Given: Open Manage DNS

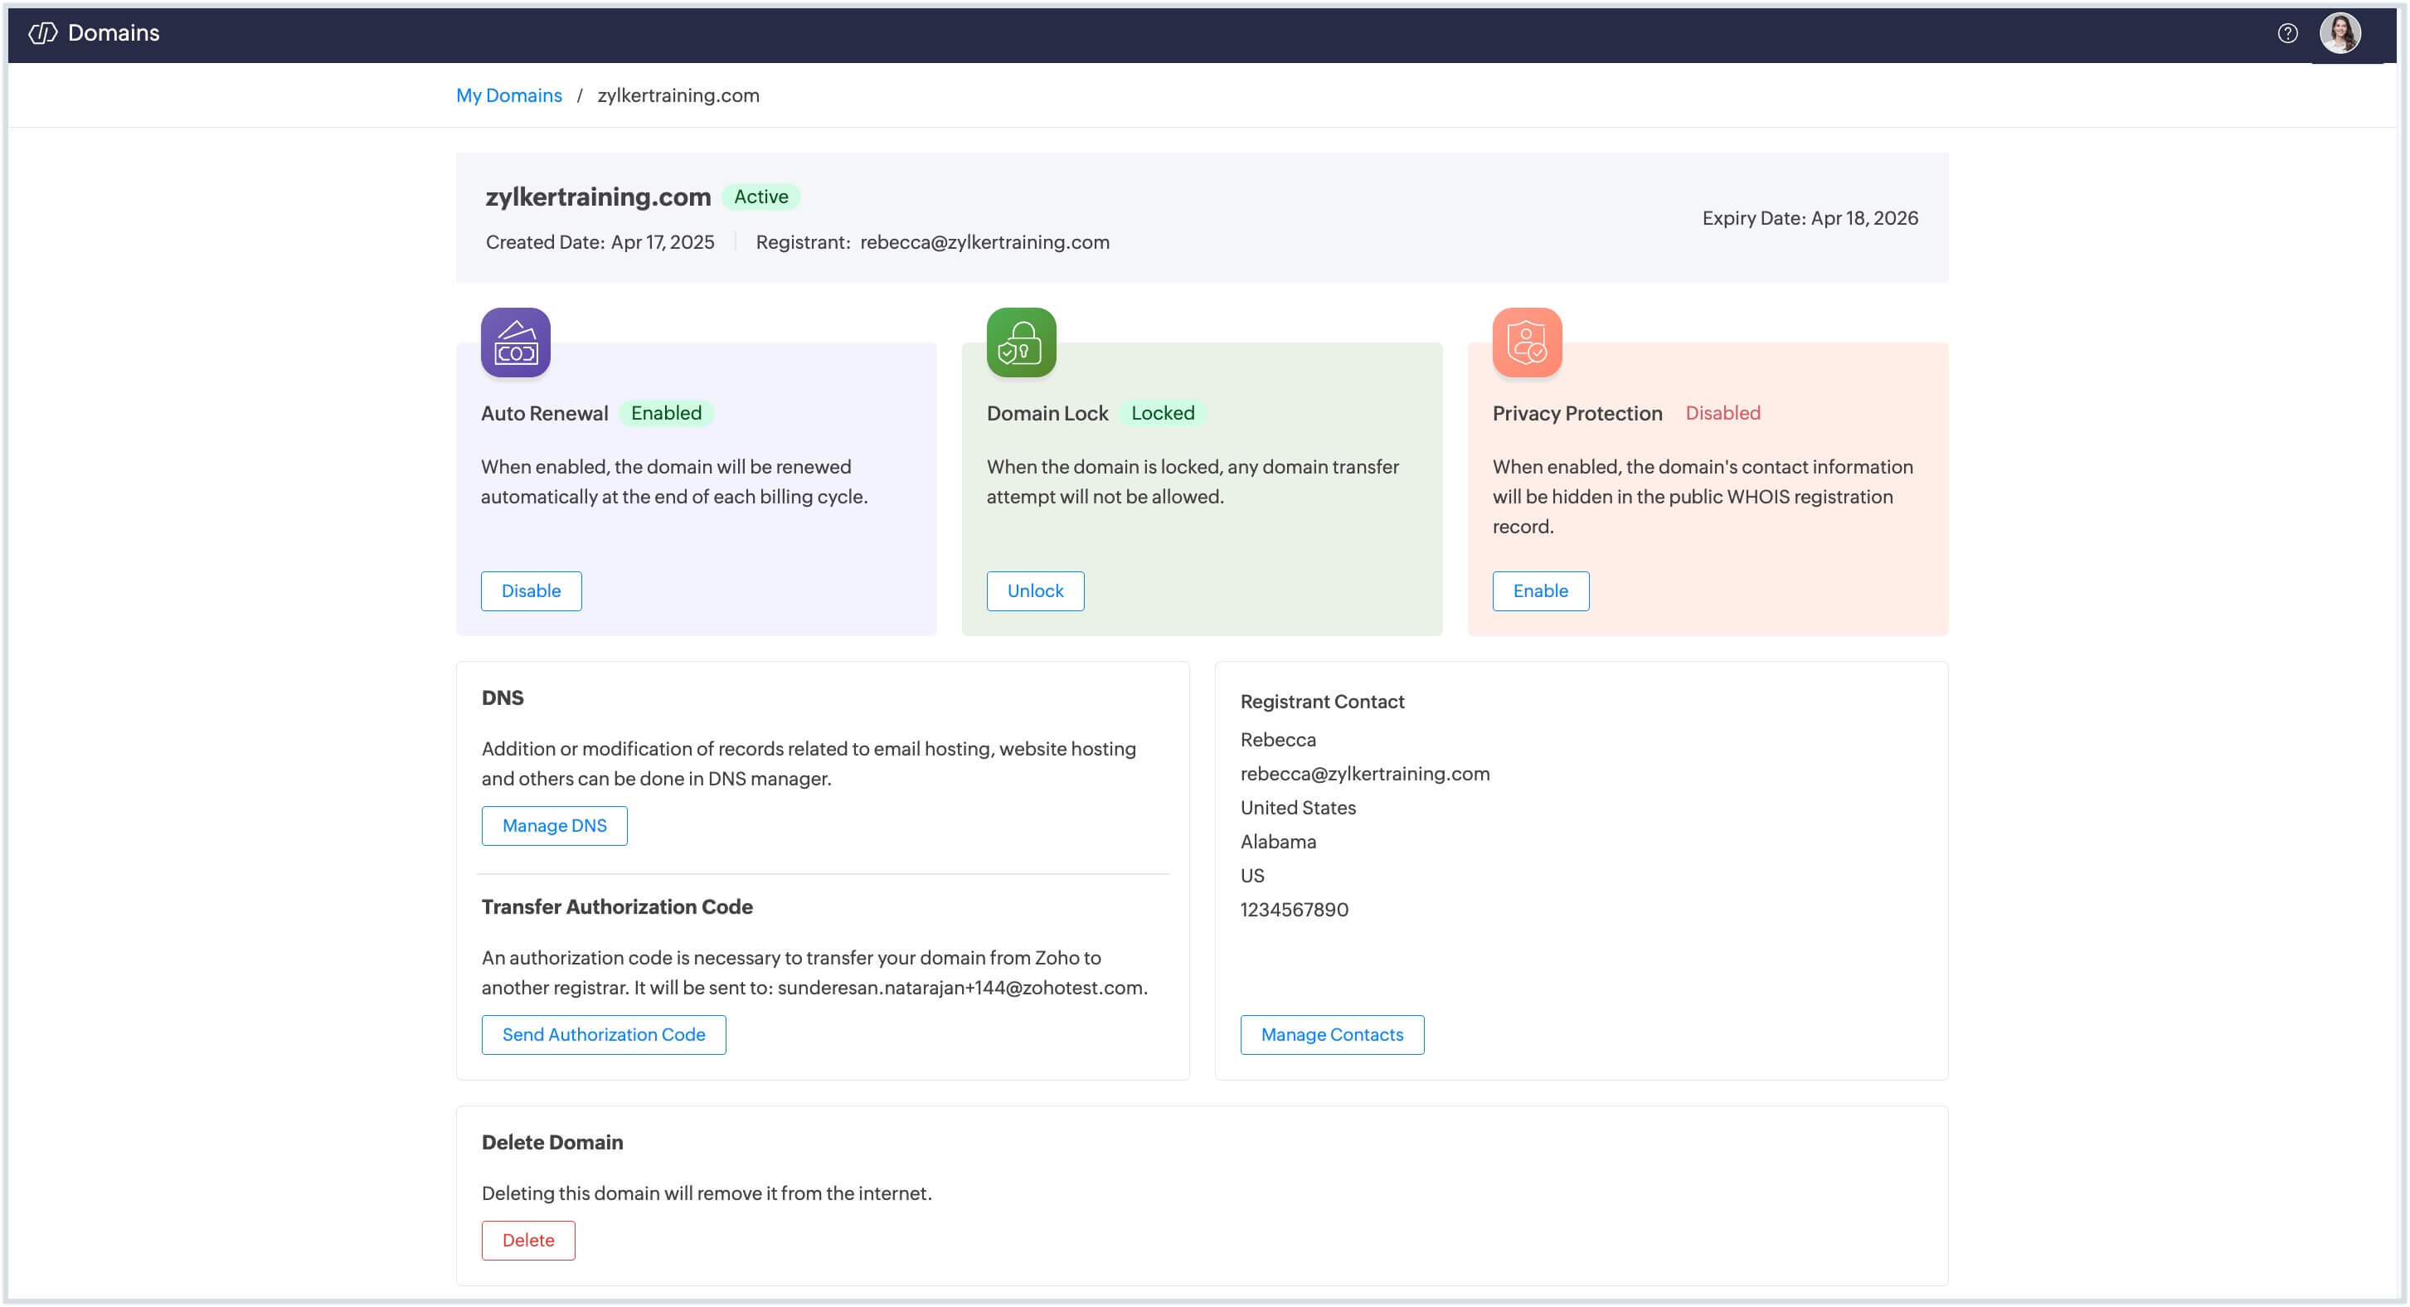Looking at the screenshot, I should 555,826.
